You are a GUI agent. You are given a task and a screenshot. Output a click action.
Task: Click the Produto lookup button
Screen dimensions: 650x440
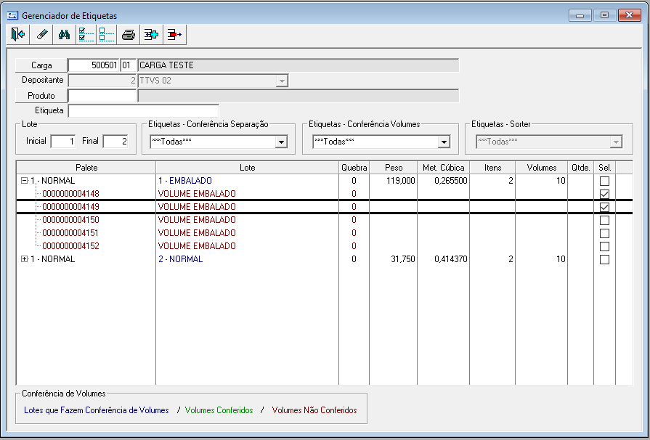[x=41, y=96]
